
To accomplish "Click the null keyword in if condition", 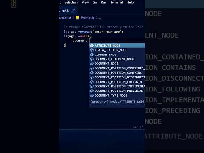I will (84, 36).
